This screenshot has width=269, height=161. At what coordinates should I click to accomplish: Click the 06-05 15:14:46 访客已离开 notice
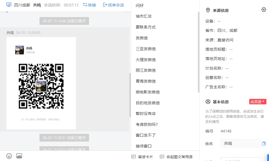[64, 21]
